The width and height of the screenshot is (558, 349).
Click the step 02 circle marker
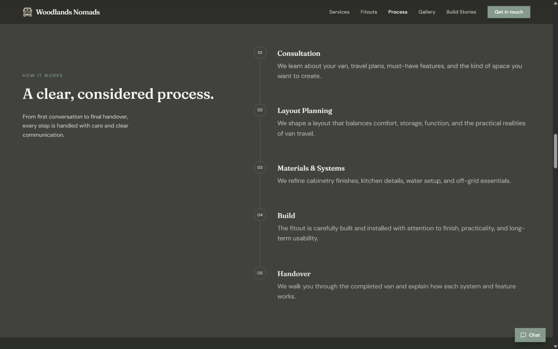click(260, 110)
